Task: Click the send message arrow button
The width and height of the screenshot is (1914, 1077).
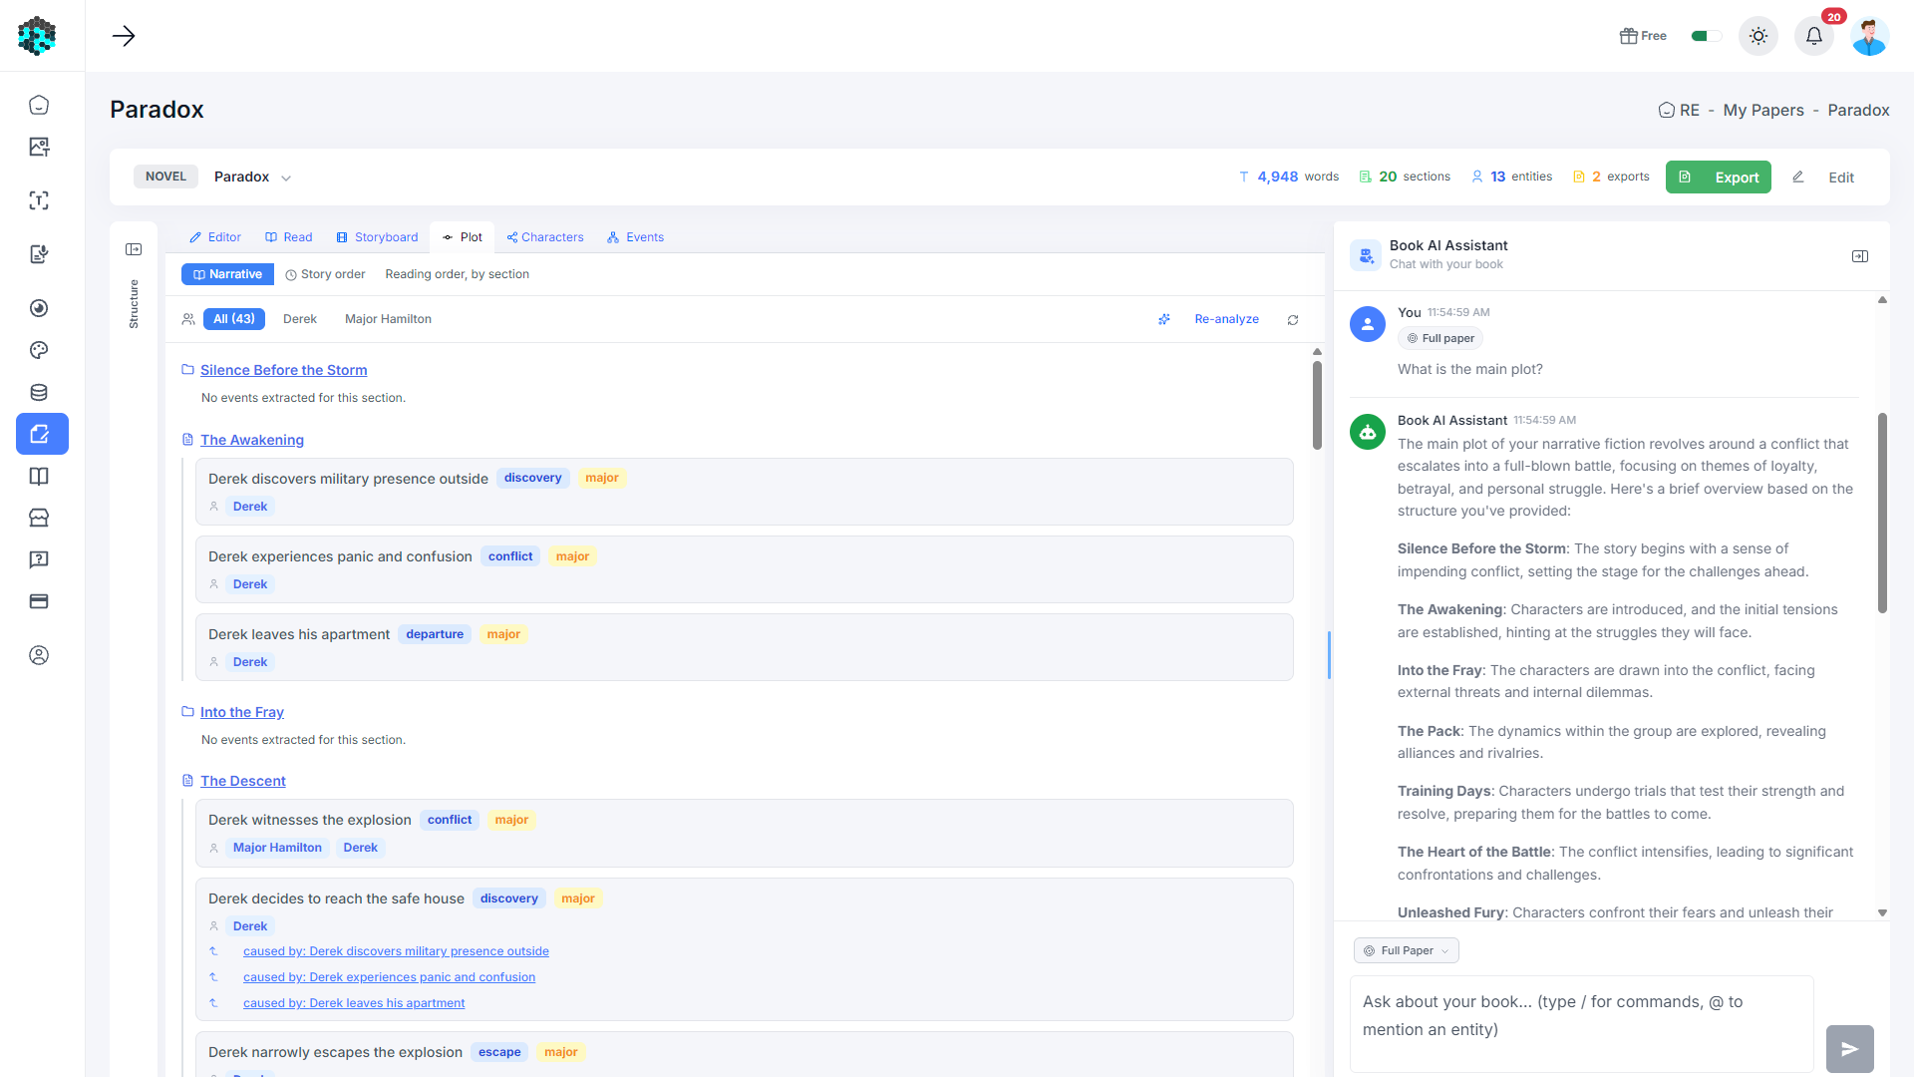Action: [1849, 1048]
